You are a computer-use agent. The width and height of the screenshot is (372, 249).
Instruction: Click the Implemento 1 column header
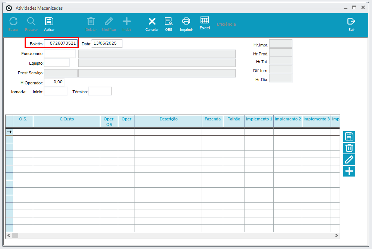tap(259, 121)
